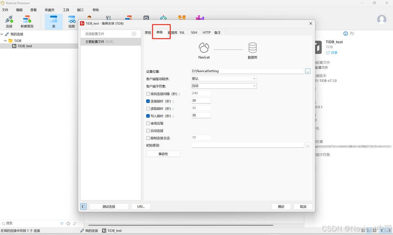Screen dimensions: 393x235
Task: Click the Navicat logo icon in dialog
Action: (x=204, y=48)
